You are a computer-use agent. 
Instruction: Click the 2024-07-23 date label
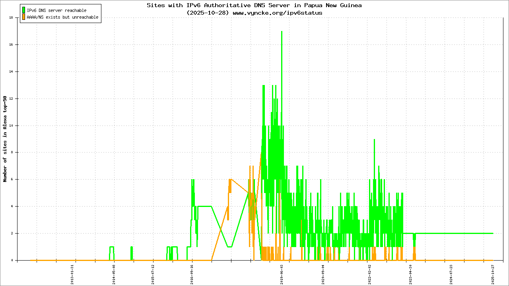451,274
